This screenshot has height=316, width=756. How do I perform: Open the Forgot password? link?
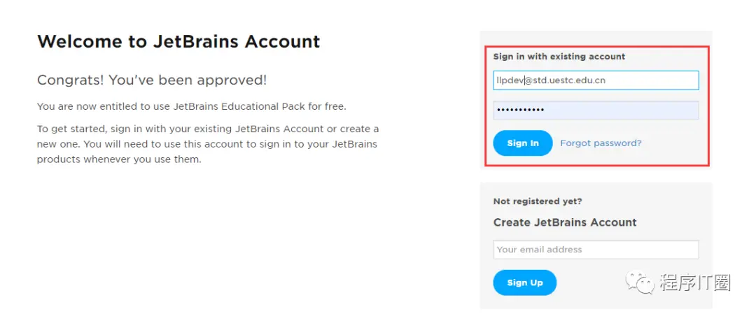click(601, 143)
